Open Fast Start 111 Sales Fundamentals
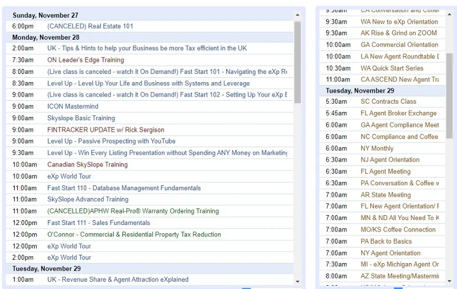457x289 pixels. [x=98, y=223]
